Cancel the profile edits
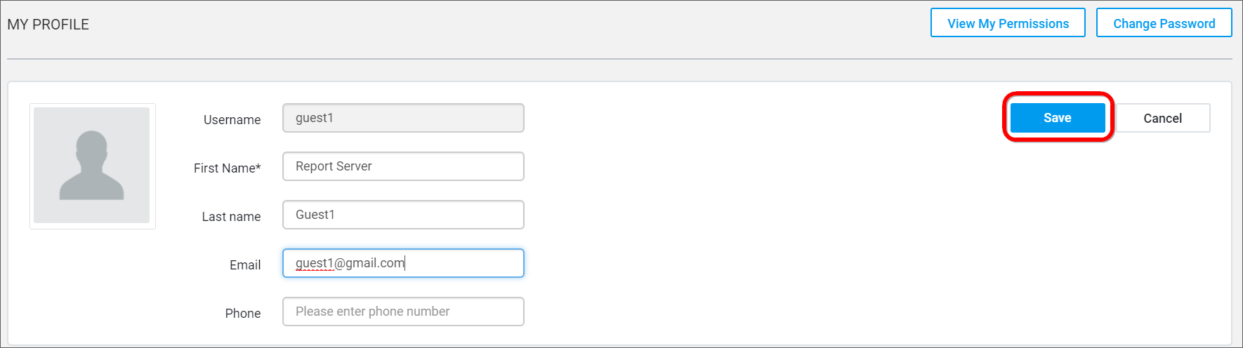This screenshot has height=348, width=1243. pyautogui.click(x=1162, y=118)
